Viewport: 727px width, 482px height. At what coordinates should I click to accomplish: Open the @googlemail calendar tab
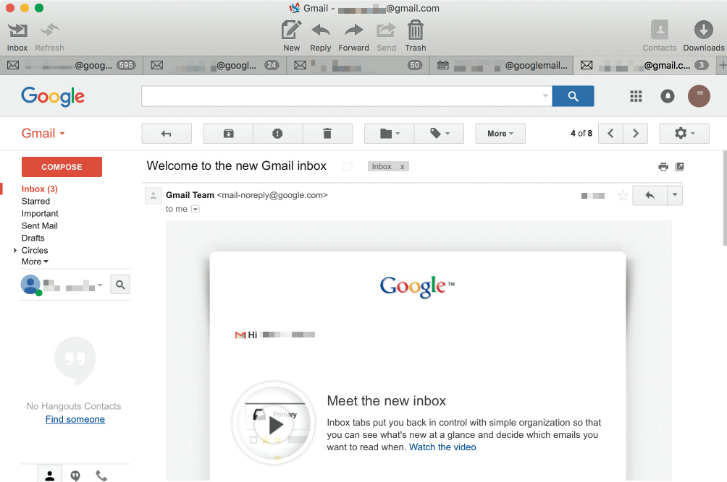[502, 65]
